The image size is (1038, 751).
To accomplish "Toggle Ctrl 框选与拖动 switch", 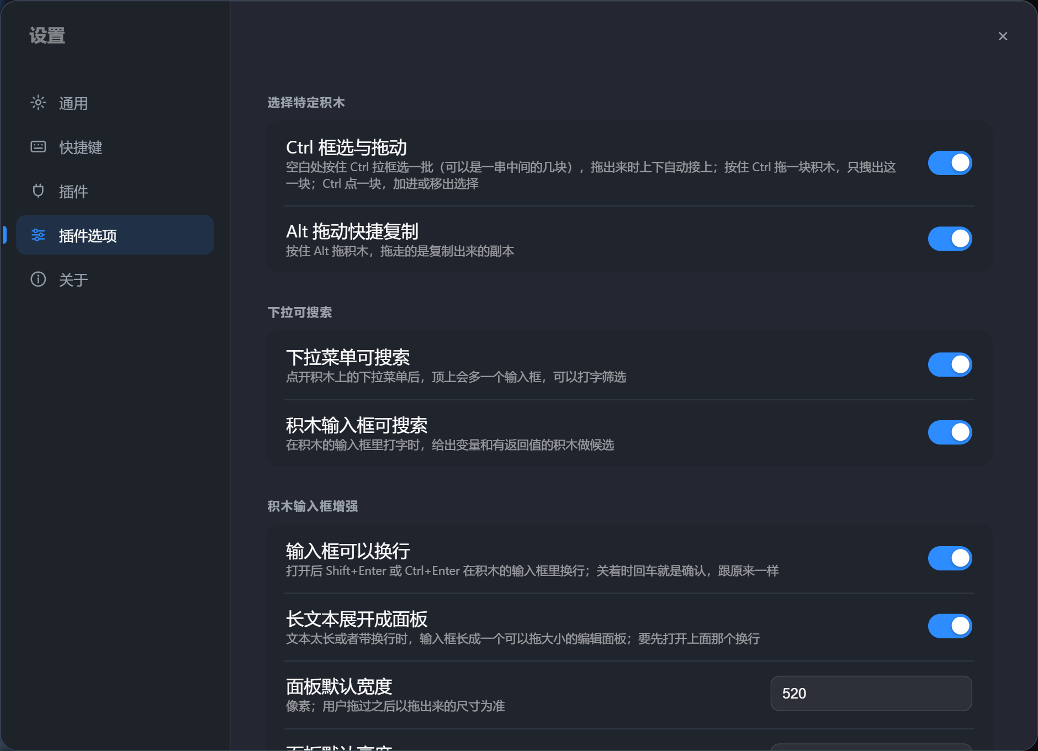I will tap(950, 163).
